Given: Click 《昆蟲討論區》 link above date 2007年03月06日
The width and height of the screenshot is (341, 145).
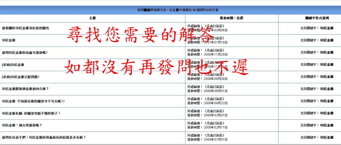Looking at the screenshot, I should click(214, 26).
